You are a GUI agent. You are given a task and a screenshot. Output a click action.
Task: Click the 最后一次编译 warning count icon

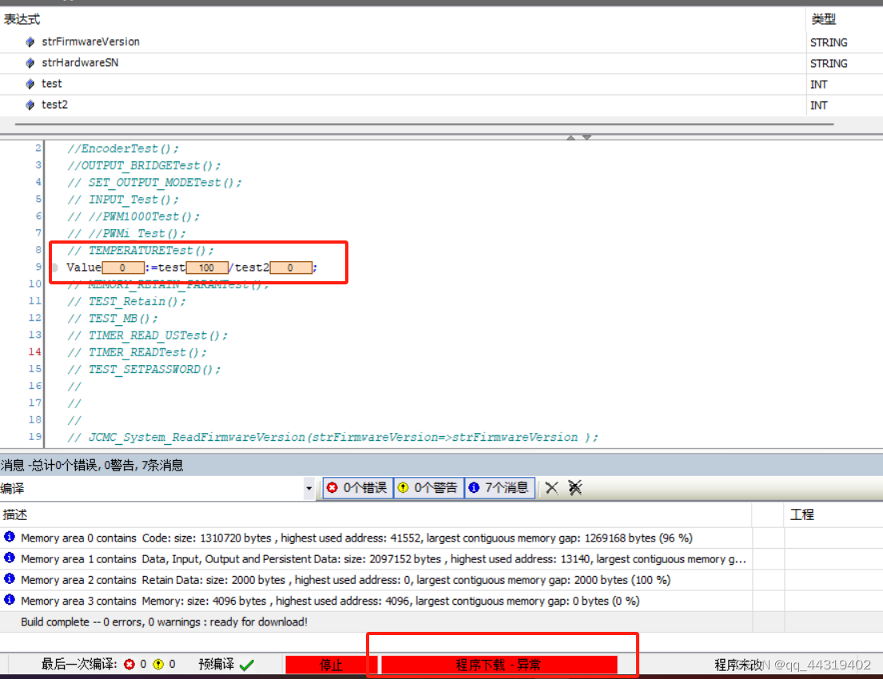158,665
